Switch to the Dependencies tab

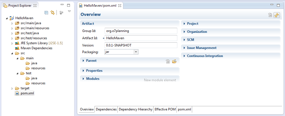pos(106,109)
